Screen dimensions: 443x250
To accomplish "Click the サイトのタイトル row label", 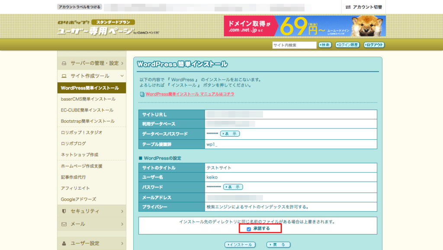I will tap(159, 168).
